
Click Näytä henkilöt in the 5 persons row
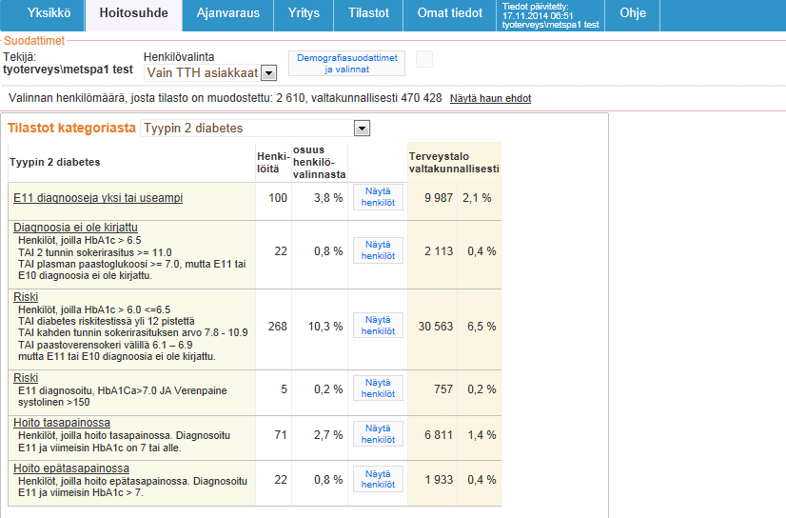pos(378,388)
